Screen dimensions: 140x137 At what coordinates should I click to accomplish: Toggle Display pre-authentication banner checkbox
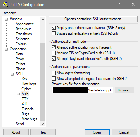(54, 28)
